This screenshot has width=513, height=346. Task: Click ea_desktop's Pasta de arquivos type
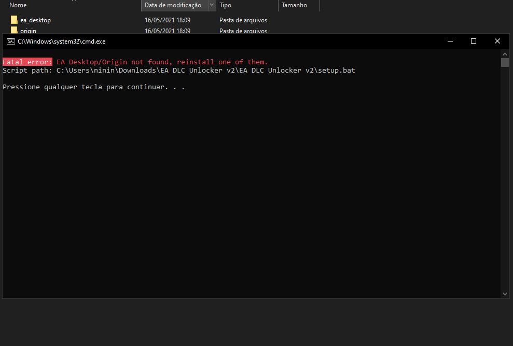[x=243, y=20]
